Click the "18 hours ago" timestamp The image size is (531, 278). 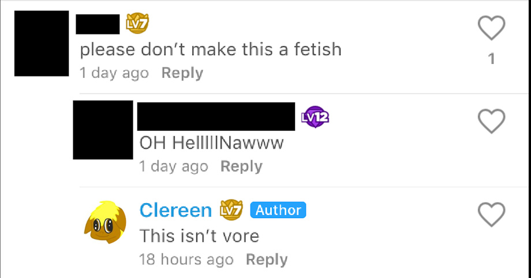[186, 260]
